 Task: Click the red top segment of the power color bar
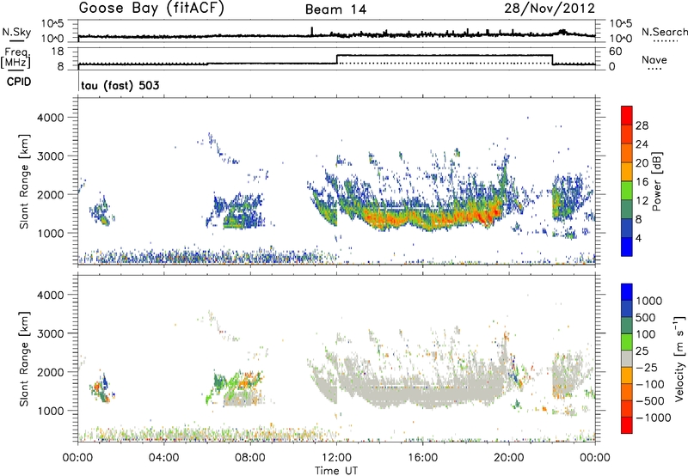pyautogui.click(x=627, y=115)
